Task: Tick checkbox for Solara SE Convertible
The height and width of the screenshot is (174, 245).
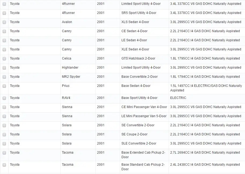Action: [x=4, y=125]
